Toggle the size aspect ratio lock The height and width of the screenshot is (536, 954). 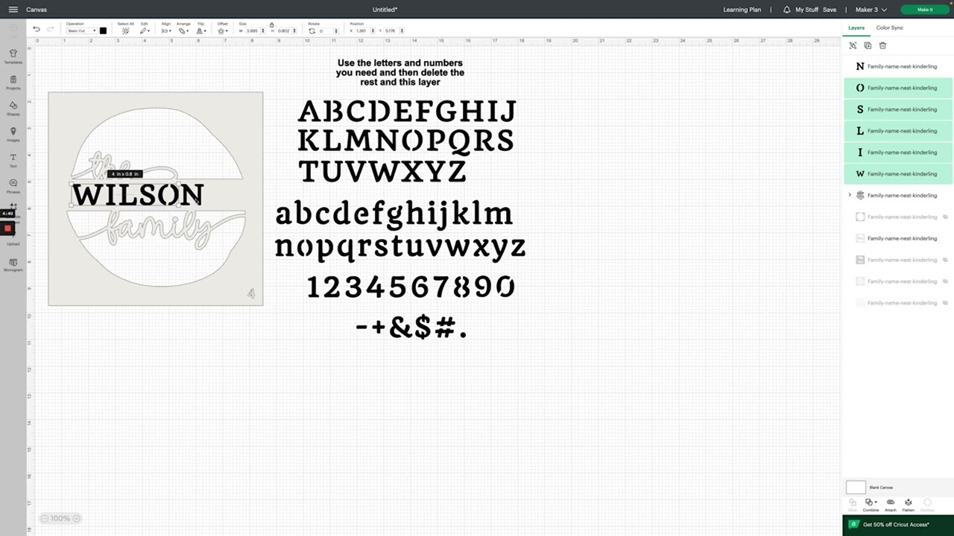(271, 25)
